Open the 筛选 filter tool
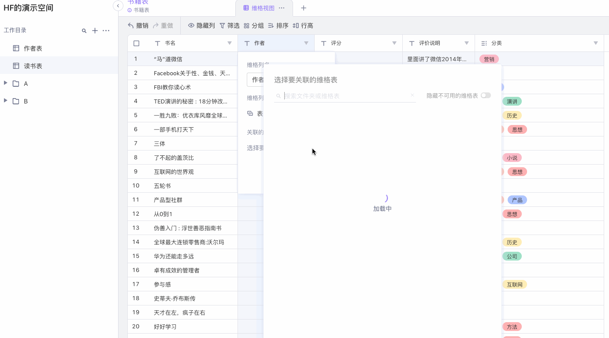The image size is (609, 338). click(x=230, y=26)
